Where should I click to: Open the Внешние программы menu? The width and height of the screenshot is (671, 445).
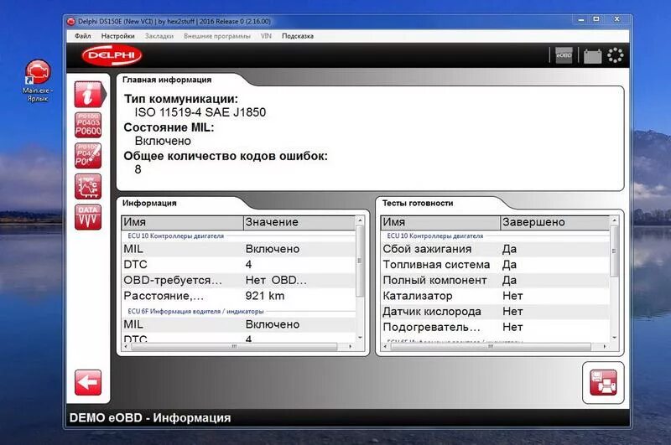tap(217, 36)
